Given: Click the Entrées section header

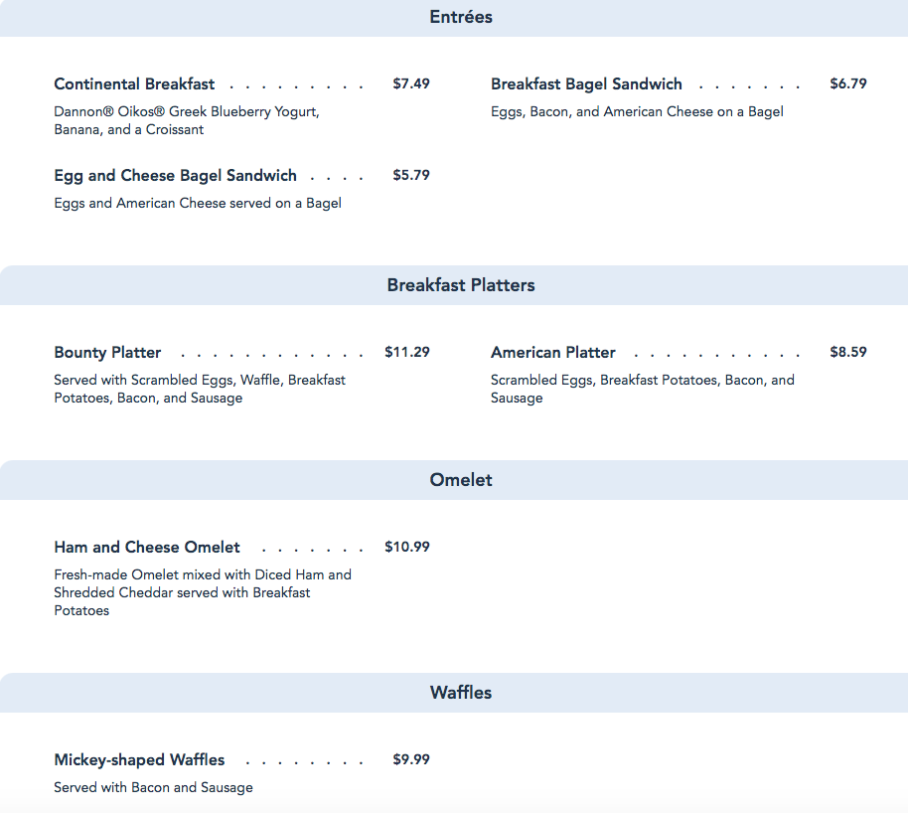Looking at the screenshot, I should point(461,17).
